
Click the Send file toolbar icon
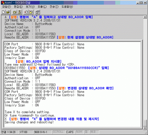tap(26, 12)
